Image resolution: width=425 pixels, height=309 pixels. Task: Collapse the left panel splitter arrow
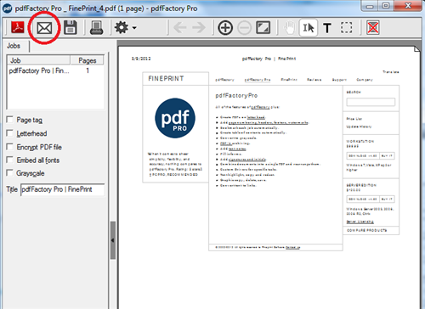pyautogui.click(x=112, y=240)
